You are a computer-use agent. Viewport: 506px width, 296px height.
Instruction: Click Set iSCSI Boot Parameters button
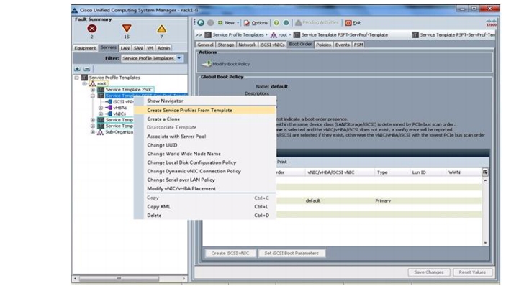(292, 254)
